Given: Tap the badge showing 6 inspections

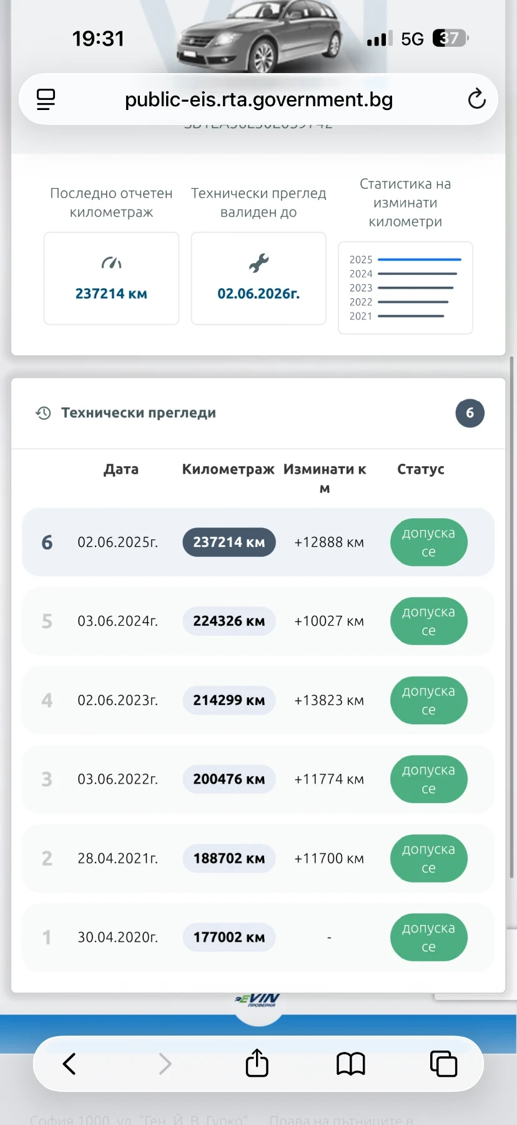Looking at the screenshot, I should coord(470,413).
